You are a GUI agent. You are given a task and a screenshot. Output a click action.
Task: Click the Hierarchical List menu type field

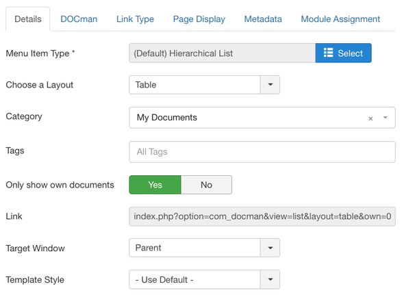(223, 53)
